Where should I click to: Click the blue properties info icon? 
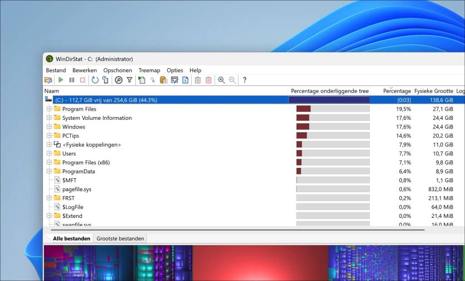[x=185, y=80]
